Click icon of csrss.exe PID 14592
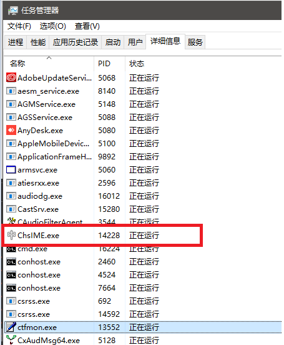284x345 pixels. (x=11, y=314)
